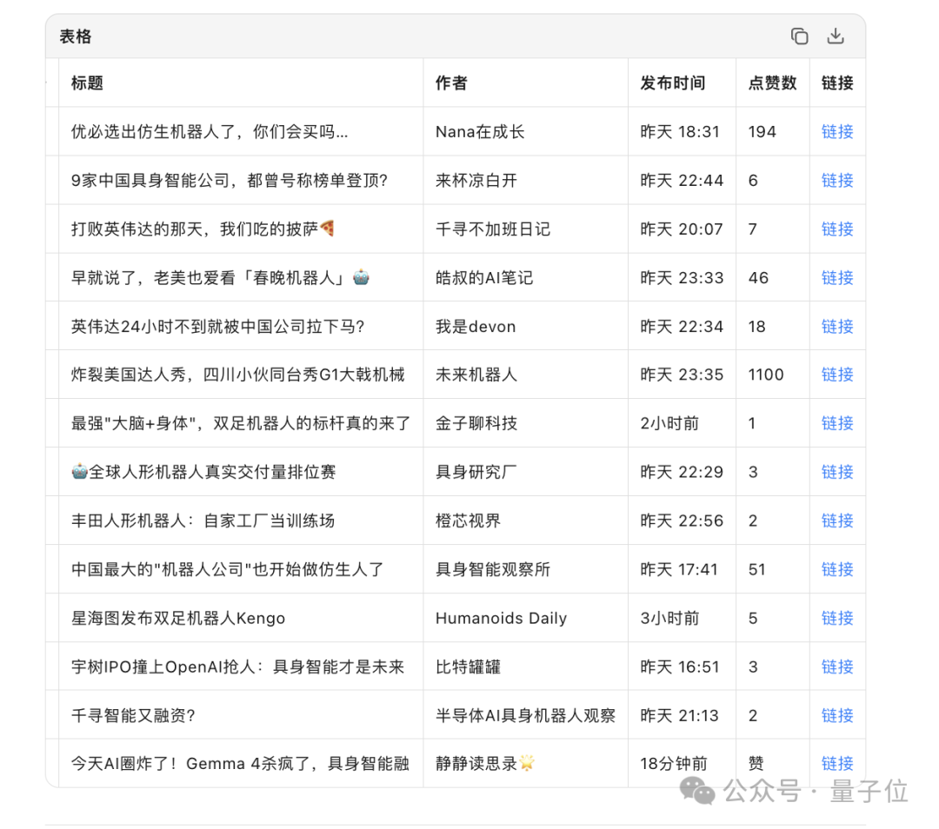
Task: Open the 链接 in the 皓叔的AI笔记 row
Action: pyautogui.click(x=837, y=278)
